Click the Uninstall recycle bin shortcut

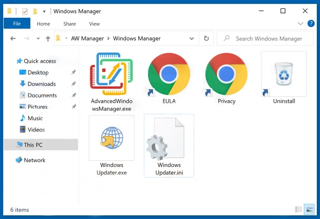[x=284, y=74]
